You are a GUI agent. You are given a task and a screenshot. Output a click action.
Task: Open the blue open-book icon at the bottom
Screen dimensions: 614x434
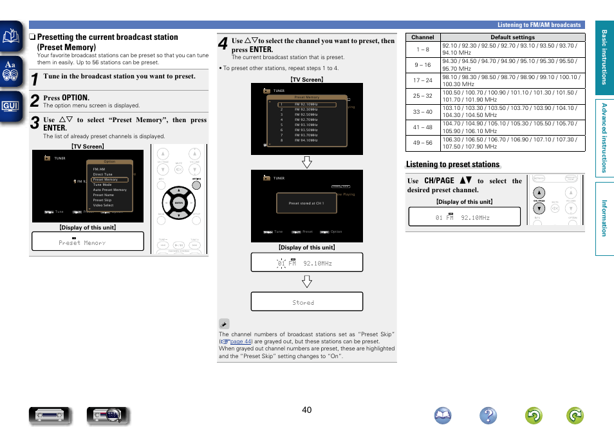tap(443, 415)
